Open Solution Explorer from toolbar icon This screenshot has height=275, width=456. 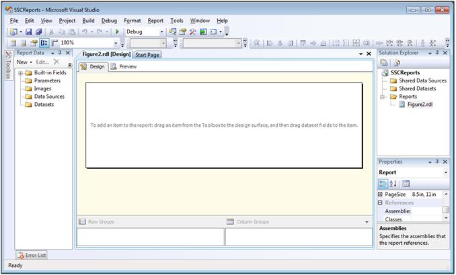tap(172, 32)
